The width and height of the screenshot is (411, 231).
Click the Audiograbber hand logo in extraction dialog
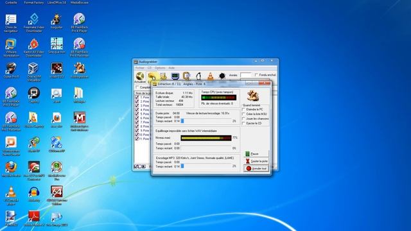point(253,96)
